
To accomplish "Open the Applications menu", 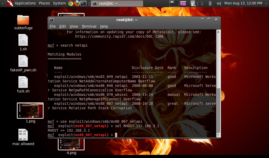I will click(x=25, y=3).
